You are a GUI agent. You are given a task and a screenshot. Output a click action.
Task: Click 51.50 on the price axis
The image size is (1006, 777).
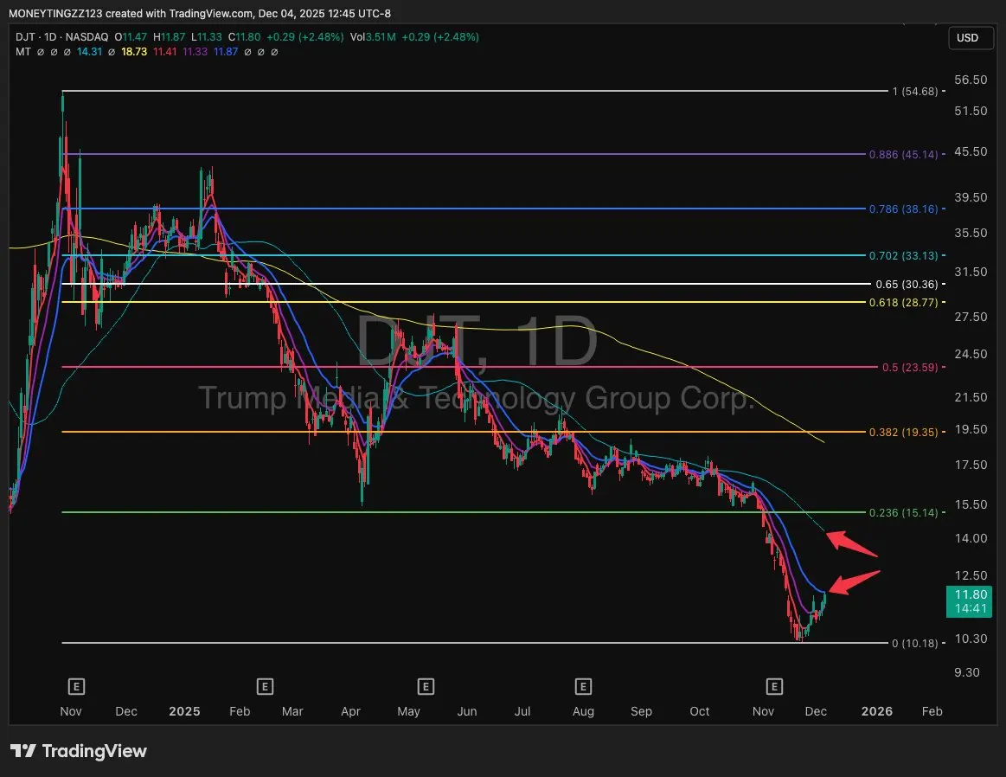pos(971,111)
